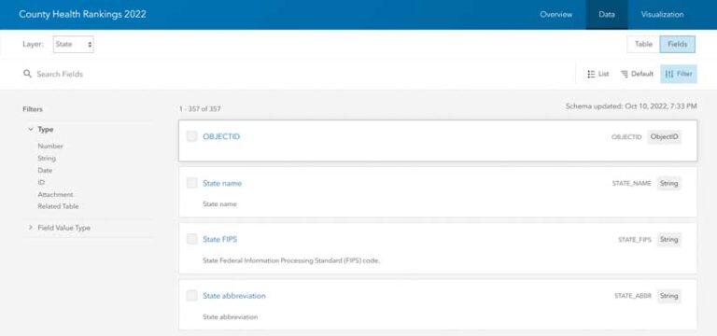Open the State abbreviation field link
Image resolution: width=717 pixels, height=336 pixels.
tap(234, 296)
